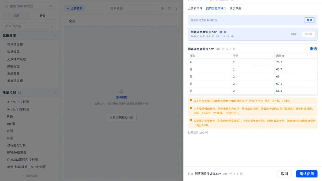Open np 图 method
This screenshot has height=181, width=322.
point(11,124)
